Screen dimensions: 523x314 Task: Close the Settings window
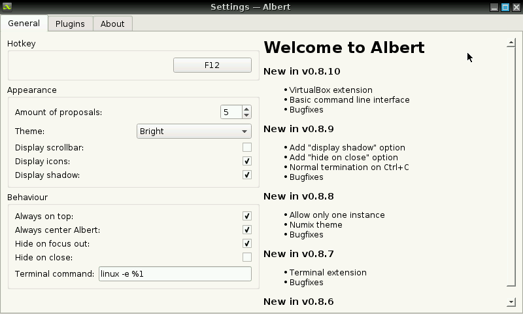516,7
